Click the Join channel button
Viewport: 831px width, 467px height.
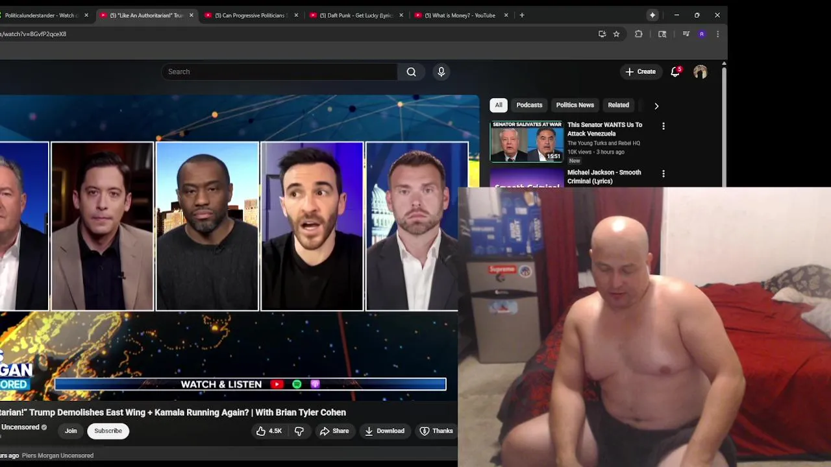pos(71,431)
